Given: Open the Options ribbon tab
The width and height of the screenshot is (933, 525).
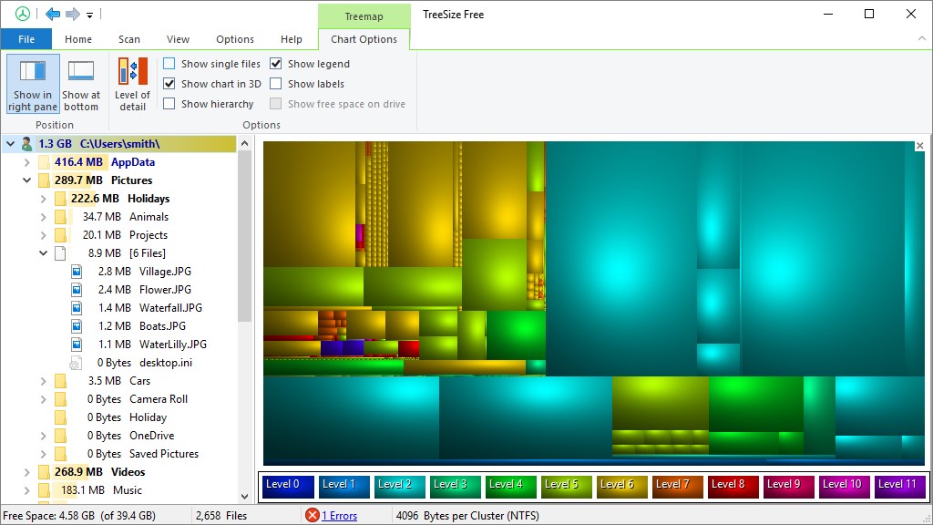Looking at the screenshot, I should click(235, 39).
